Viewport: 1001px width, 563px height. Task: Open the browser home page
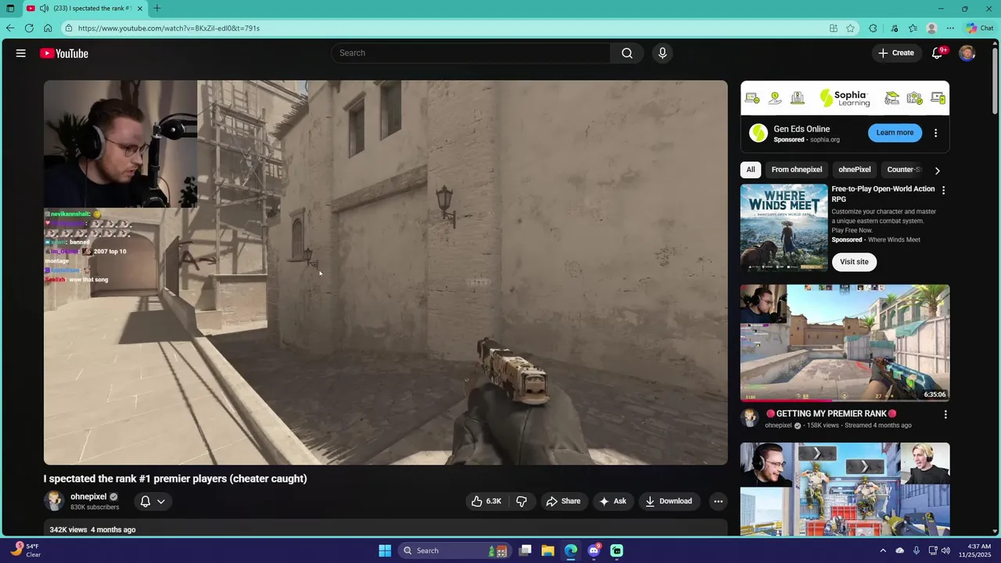pos(48,28)
